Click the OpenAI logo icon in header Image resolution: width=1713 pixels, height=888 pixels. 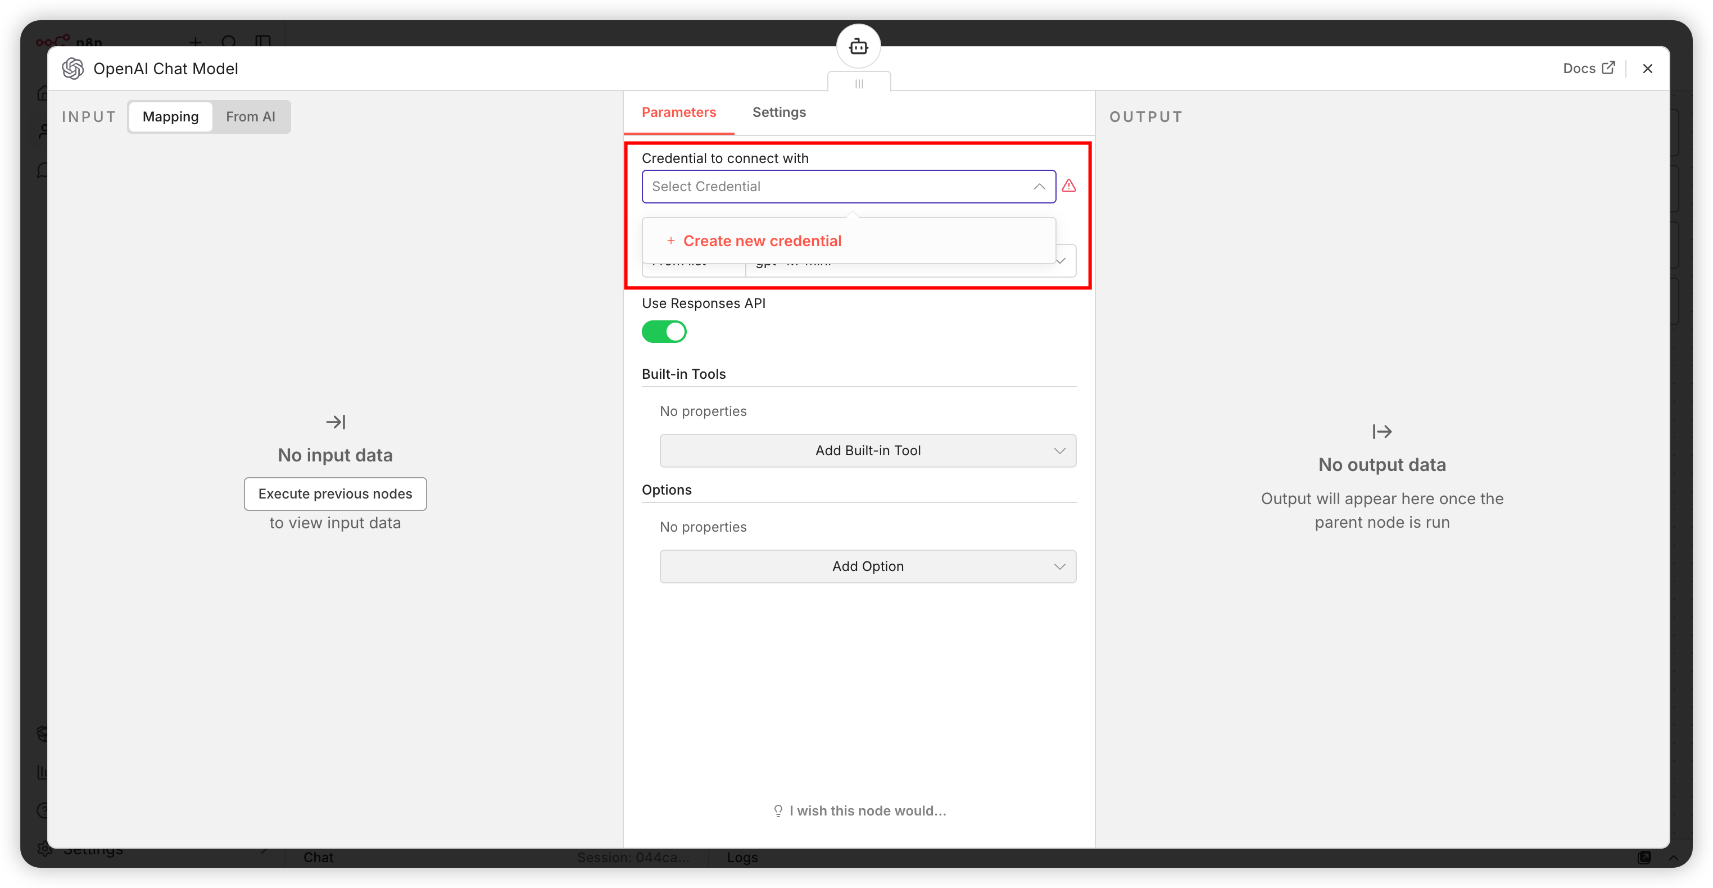(x=72, y=69)
